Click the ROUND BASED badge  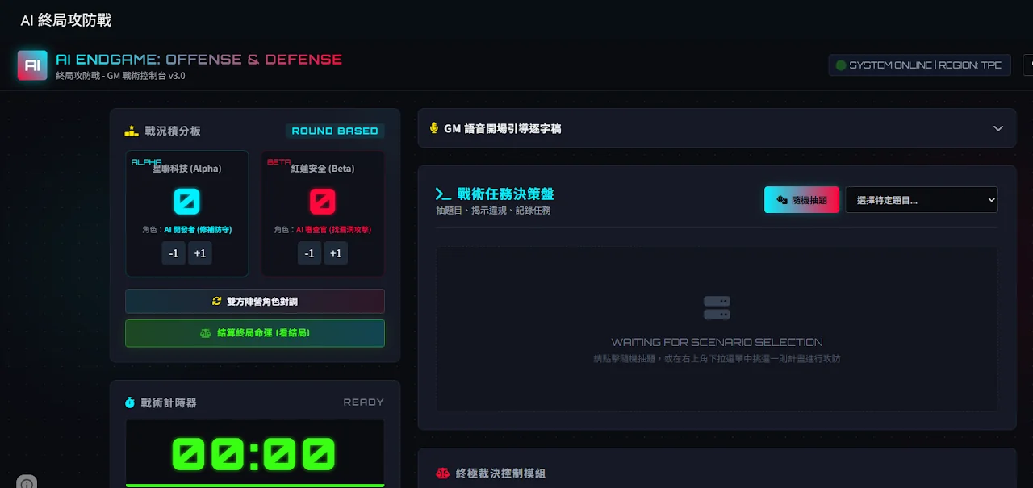tap(335, 131)
